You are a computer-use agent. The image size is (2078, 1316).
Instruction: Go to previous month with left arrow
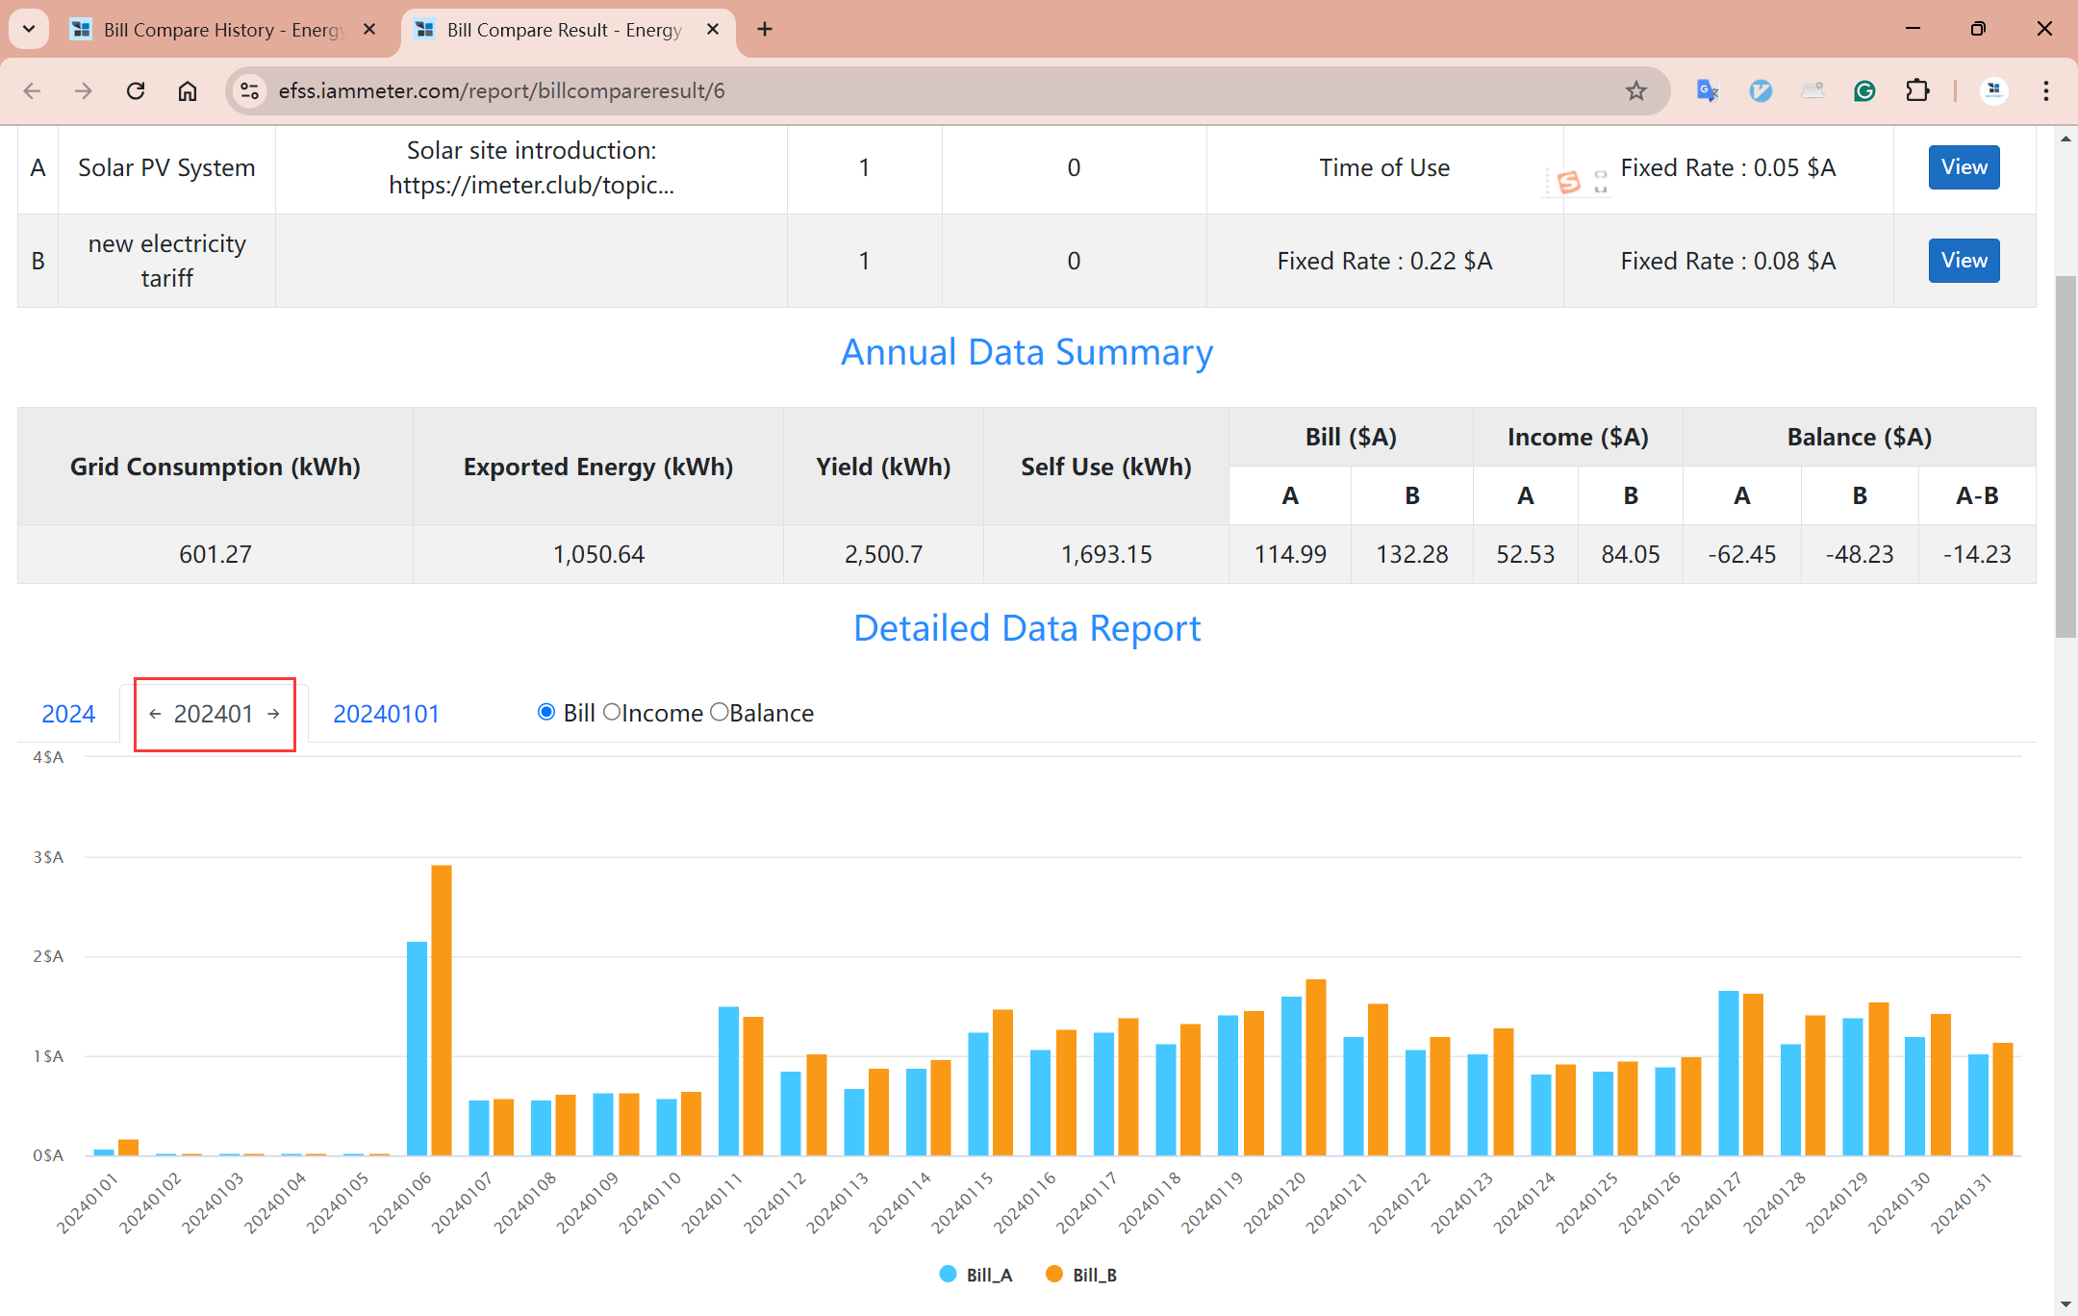pos(155,714)
